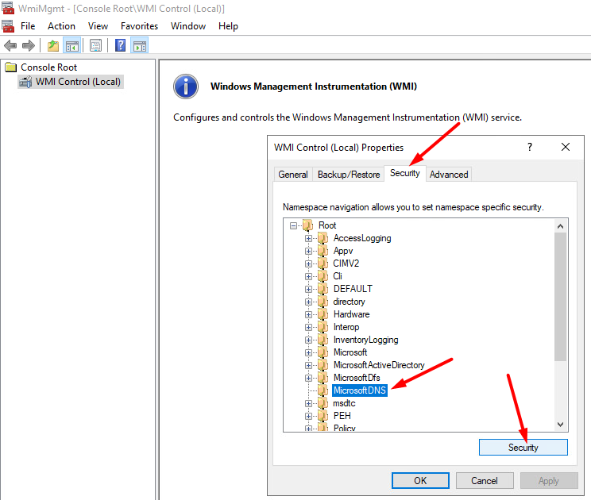Click the DEFAULT folder icon
The image size is (591, 500).
tap(323, 289)
